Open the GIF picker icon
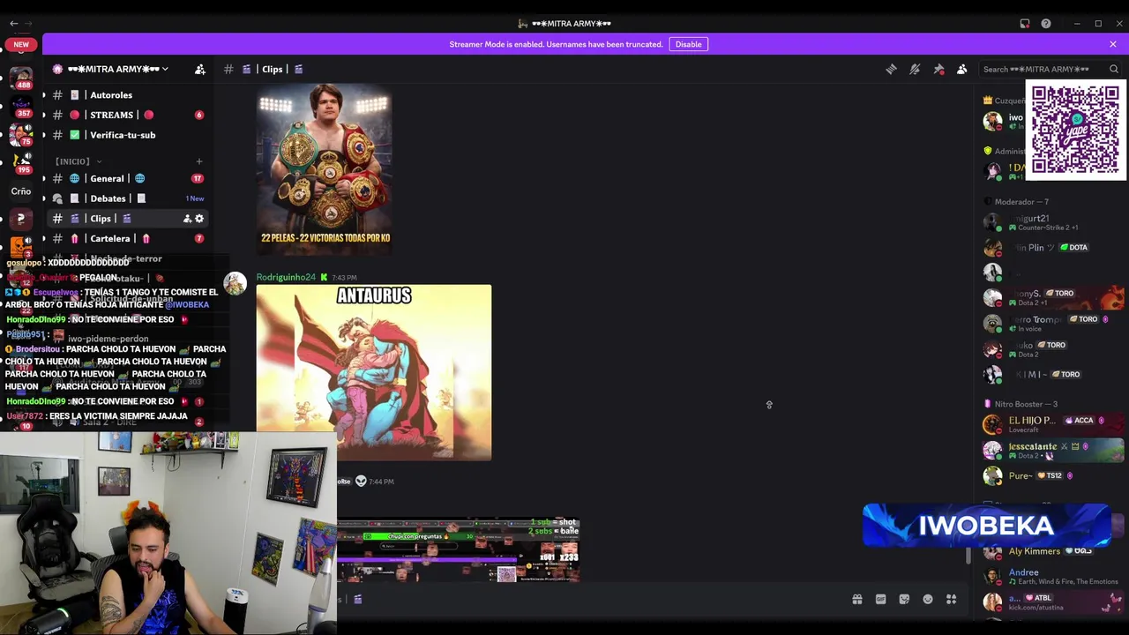The image size is (1129, 635). [880, 600]
